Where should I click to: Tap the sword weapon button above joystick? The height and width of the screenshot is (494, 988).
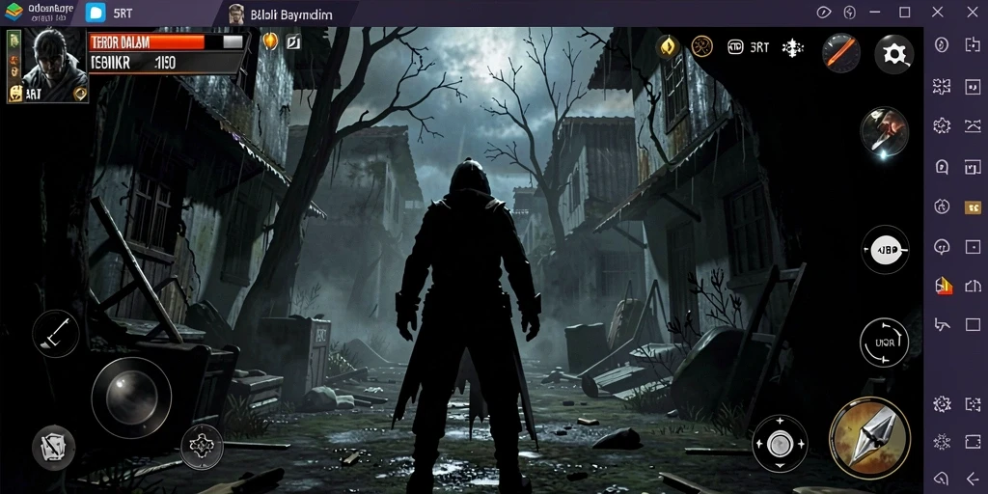(55, 333)
